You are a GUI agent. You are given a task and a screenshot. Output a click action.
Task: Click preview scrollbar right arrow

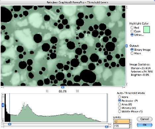tap(124, 87)
